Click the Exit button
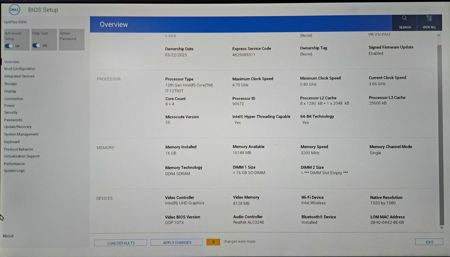 coord(429,242)
